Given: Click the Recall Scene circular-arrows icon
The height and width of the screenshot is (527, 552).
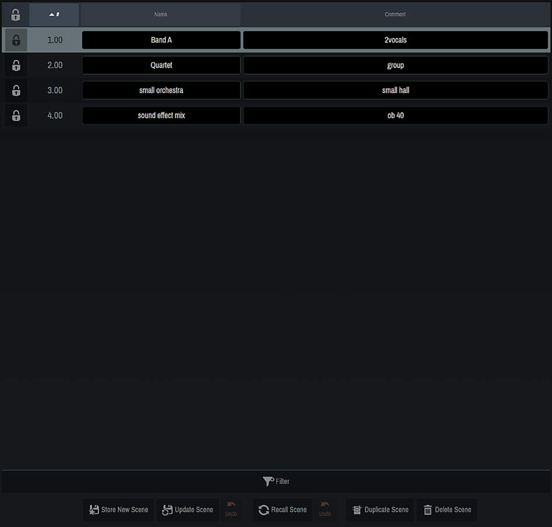Looking at the screenshot, I should click(262, 510).
